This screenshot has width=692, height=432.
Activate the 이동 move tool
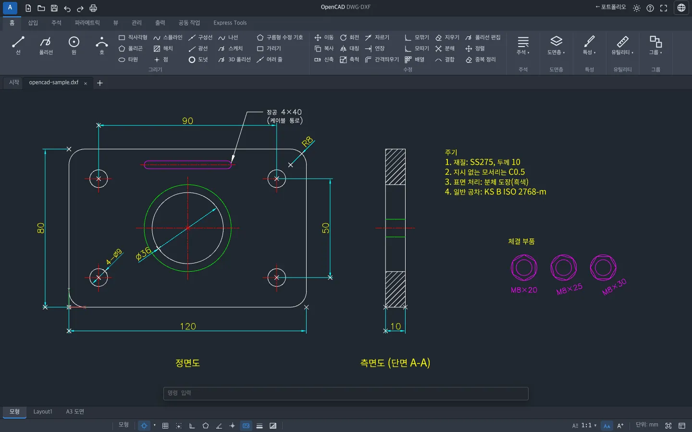[324, 37]
